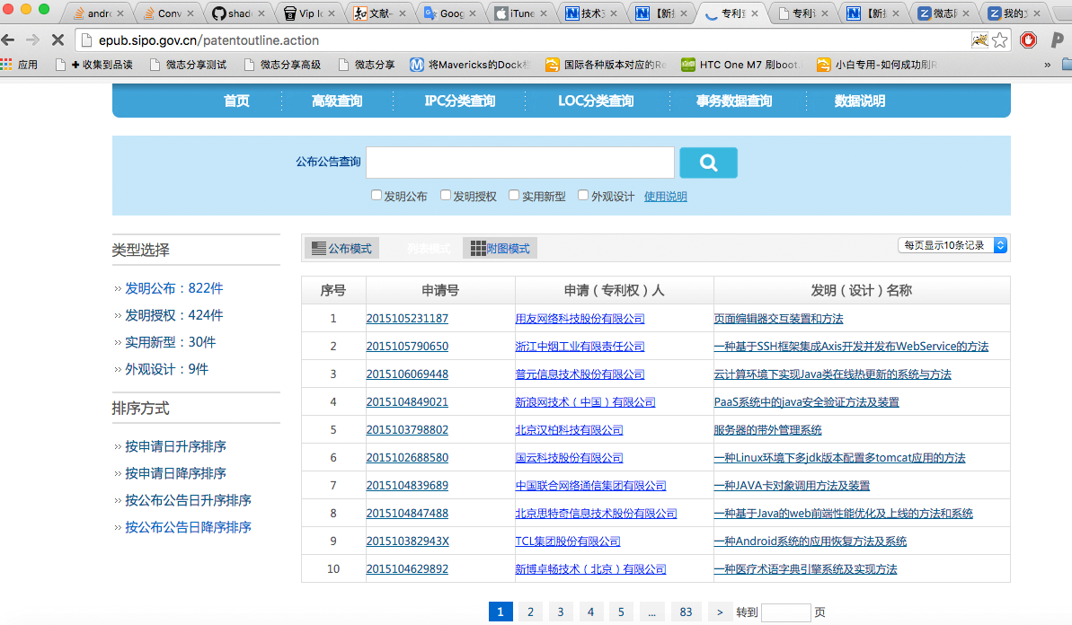Open HTC One M7 刷boot bookmark

click(x=740, y=65)
